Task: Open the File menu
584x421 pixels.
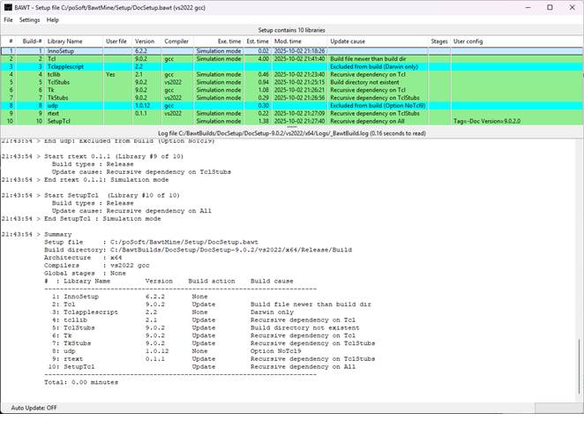Action: pos(8,19)
